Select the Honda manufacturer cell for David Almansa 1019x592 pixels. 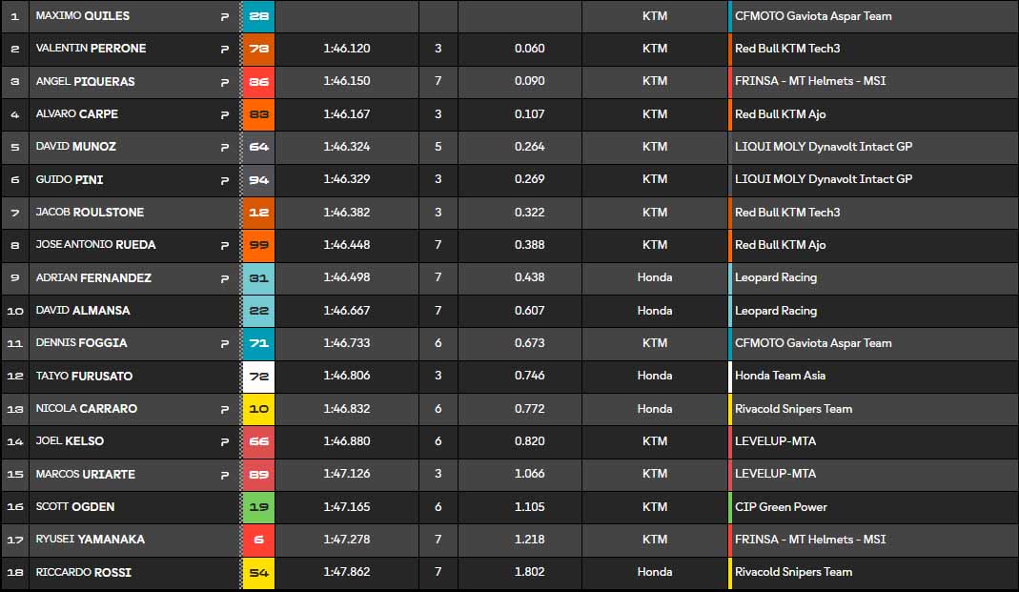tap(655, 311)
